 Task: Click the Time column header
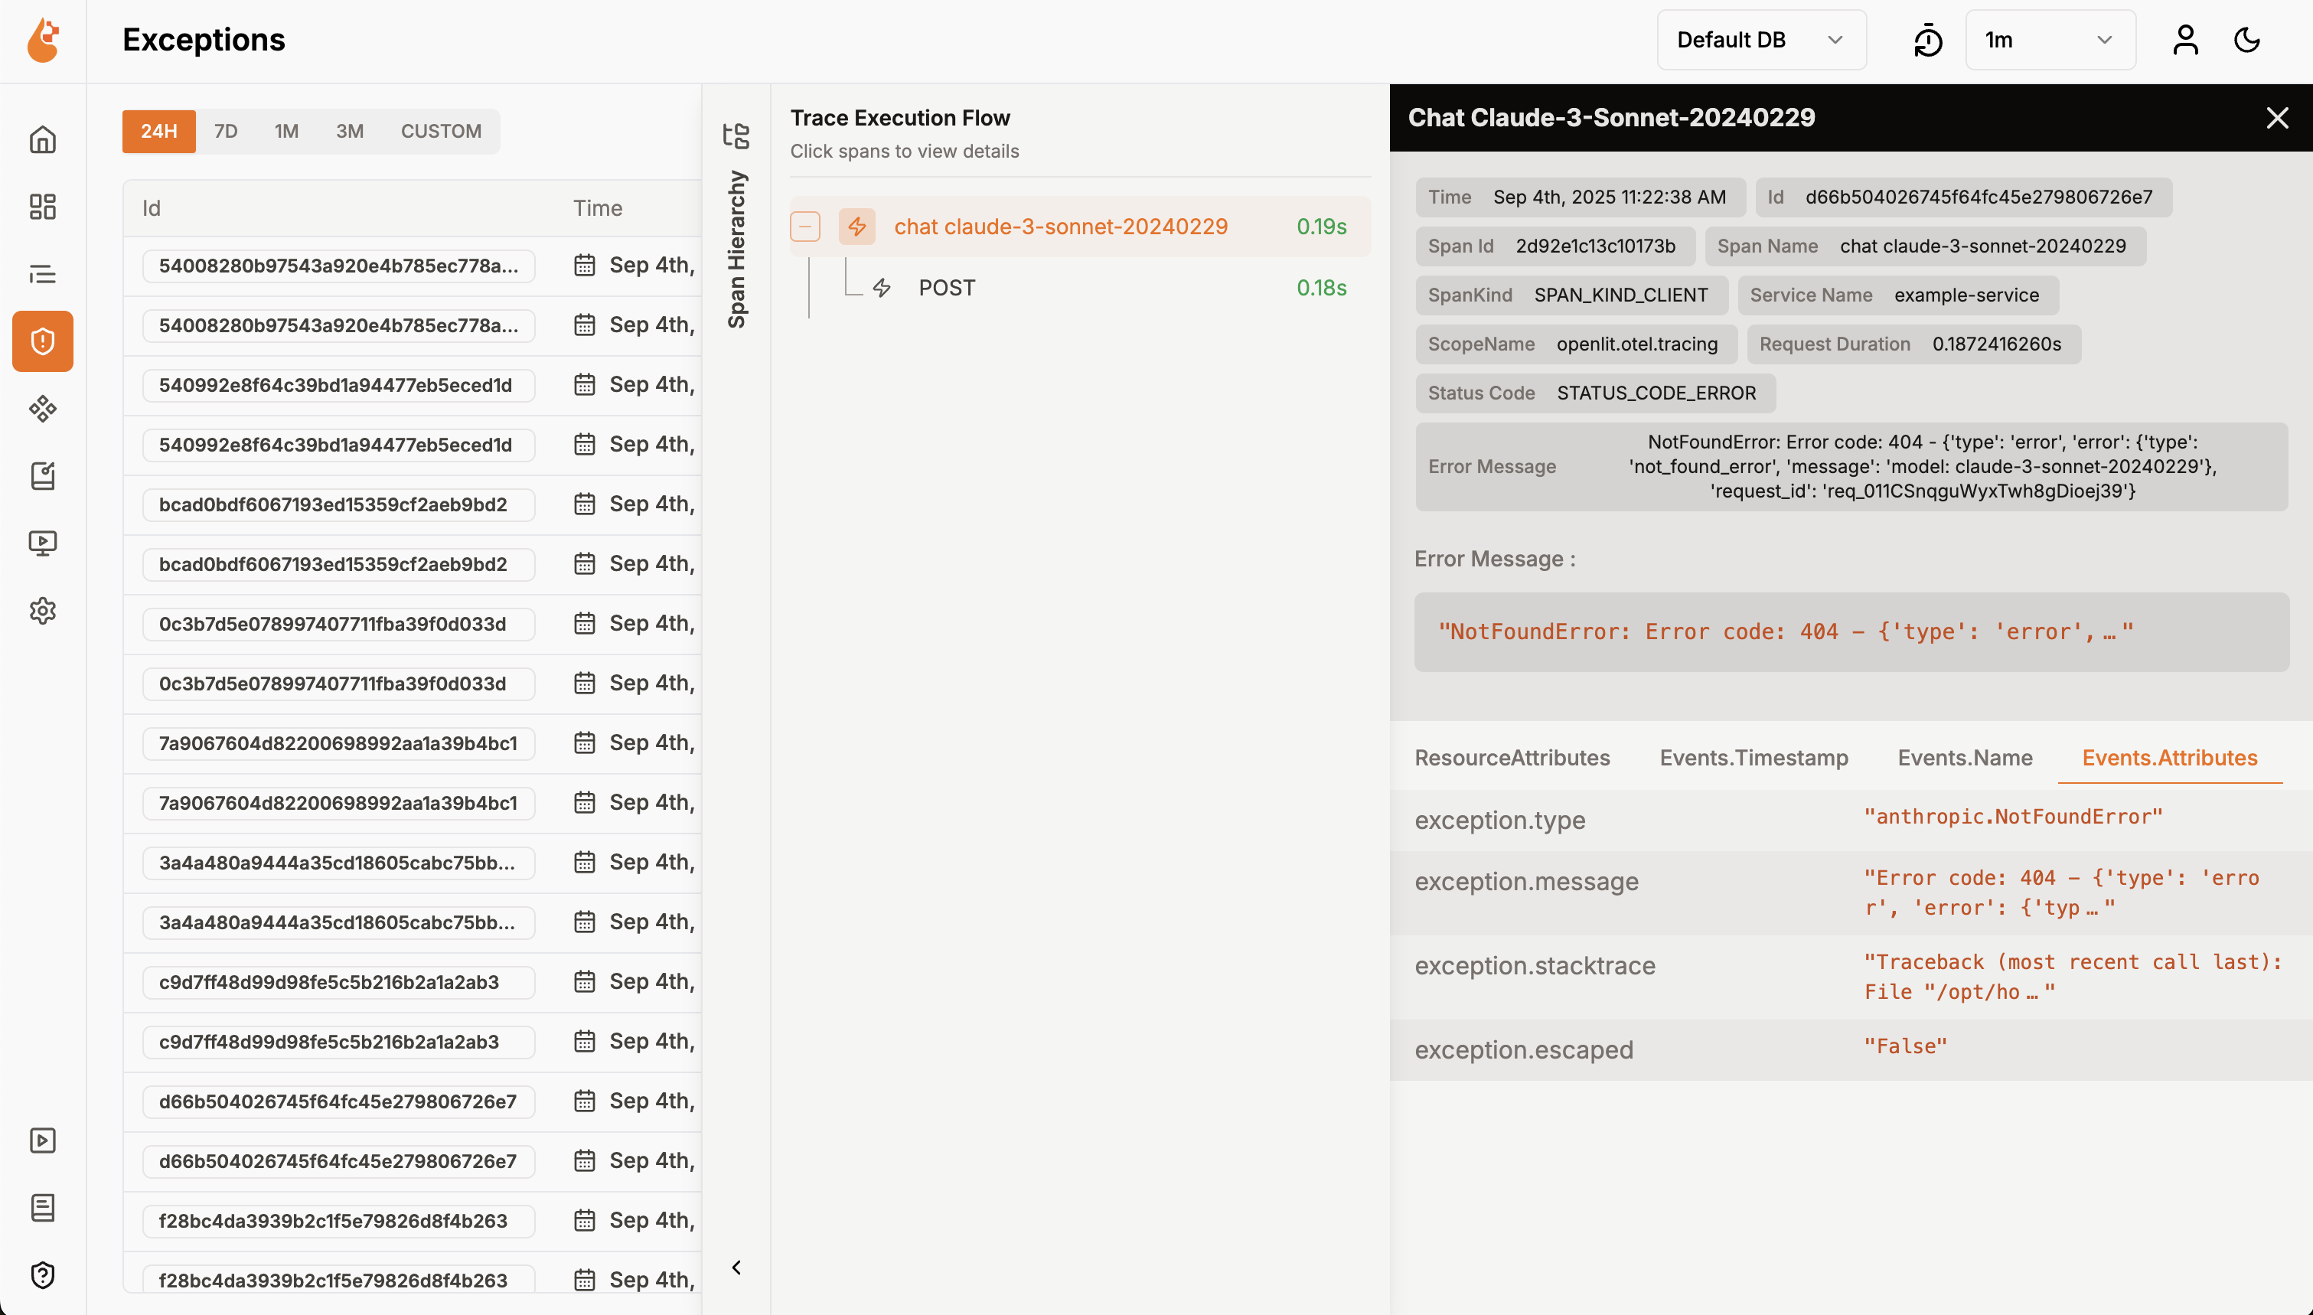[598, 209]
